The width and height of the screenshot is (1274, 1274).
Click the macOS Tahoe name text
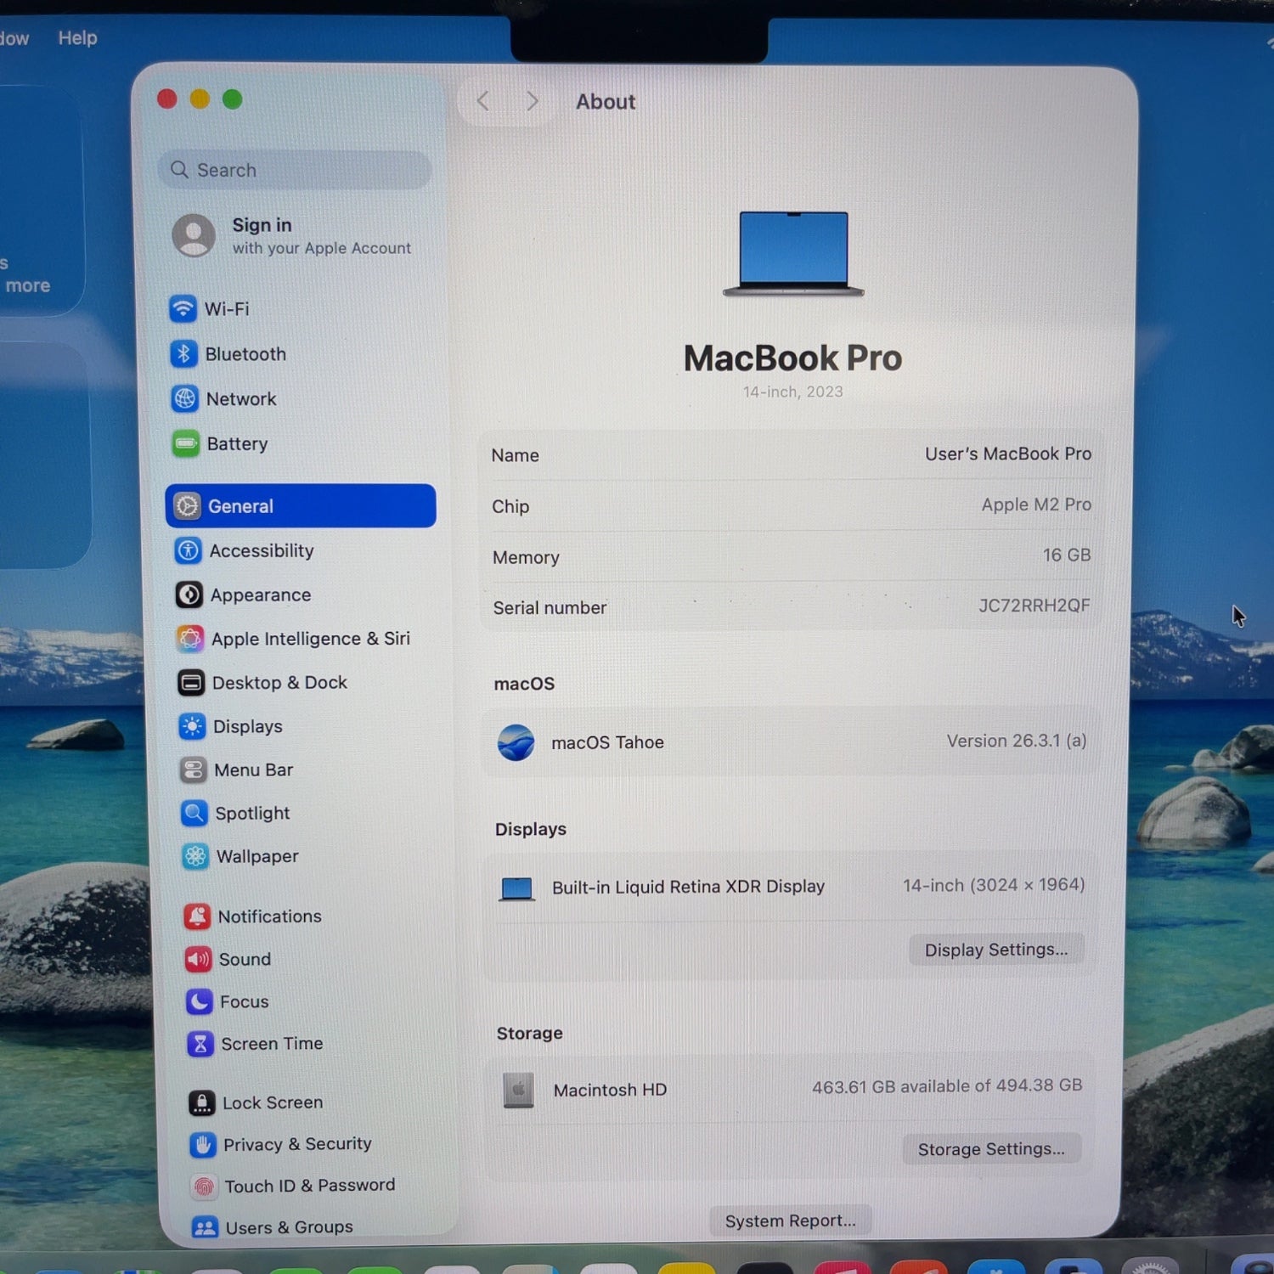(x=607, y=742)
